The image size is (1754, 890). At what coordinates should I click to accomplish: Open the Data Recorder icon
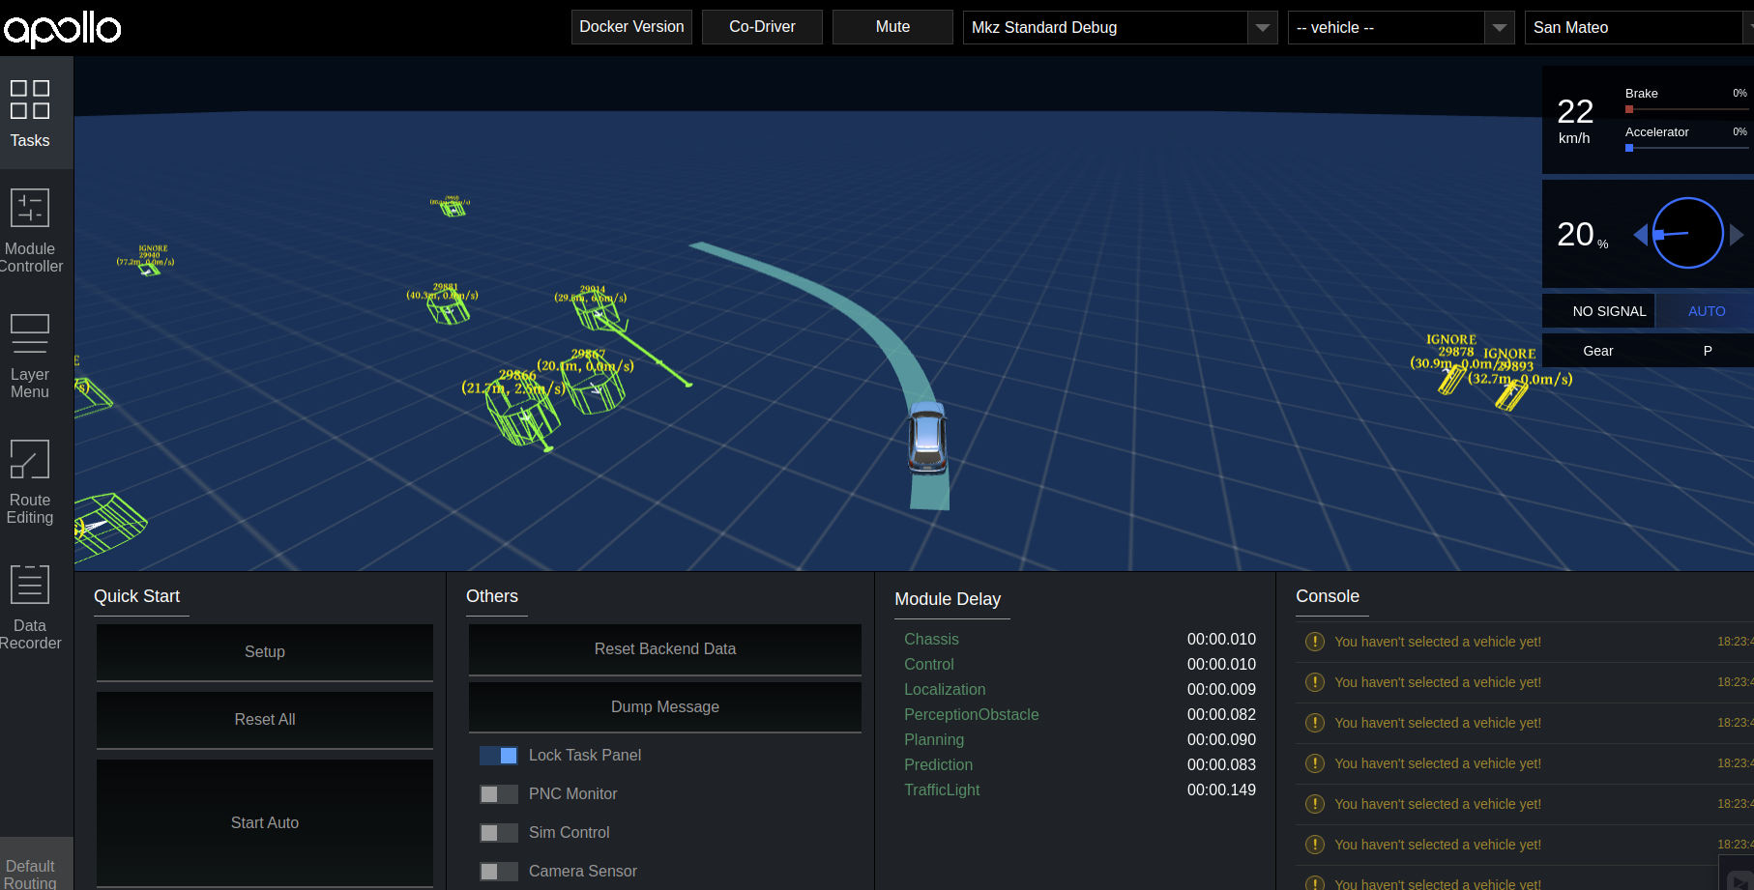click(x=30, y=607)
